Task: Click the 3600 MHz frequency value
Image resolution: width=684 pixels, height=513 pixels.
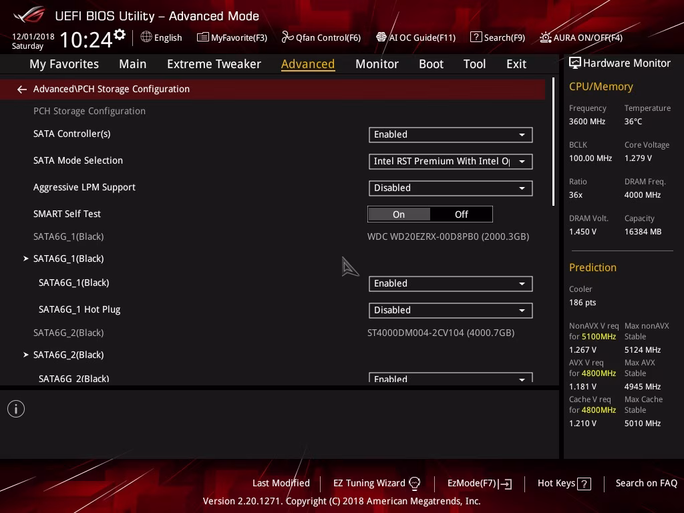Action: 586,122
